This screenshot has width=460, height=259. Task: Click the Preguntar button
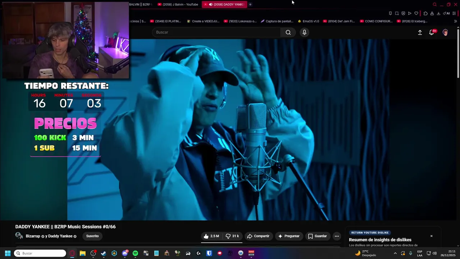click(289, 236)
